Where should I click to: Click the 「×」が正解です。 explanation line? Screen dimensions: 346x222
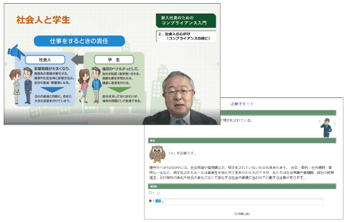click(182, 153)
